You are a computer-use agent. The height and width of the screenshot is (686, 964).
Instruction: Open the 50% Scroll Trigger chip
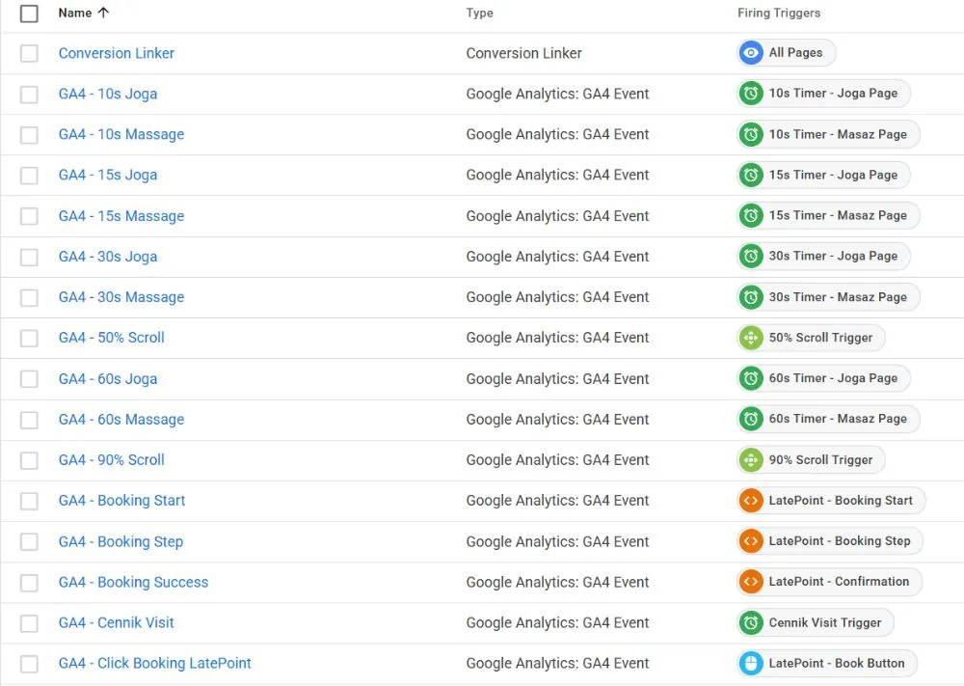coord(811,338)
